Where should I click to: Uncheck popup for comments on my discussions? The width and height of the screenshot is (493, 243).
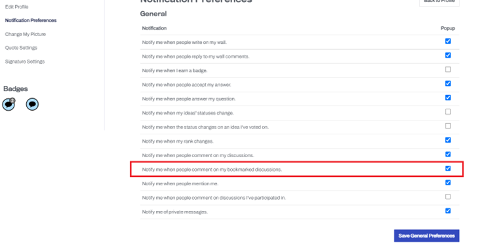(448, 154)
